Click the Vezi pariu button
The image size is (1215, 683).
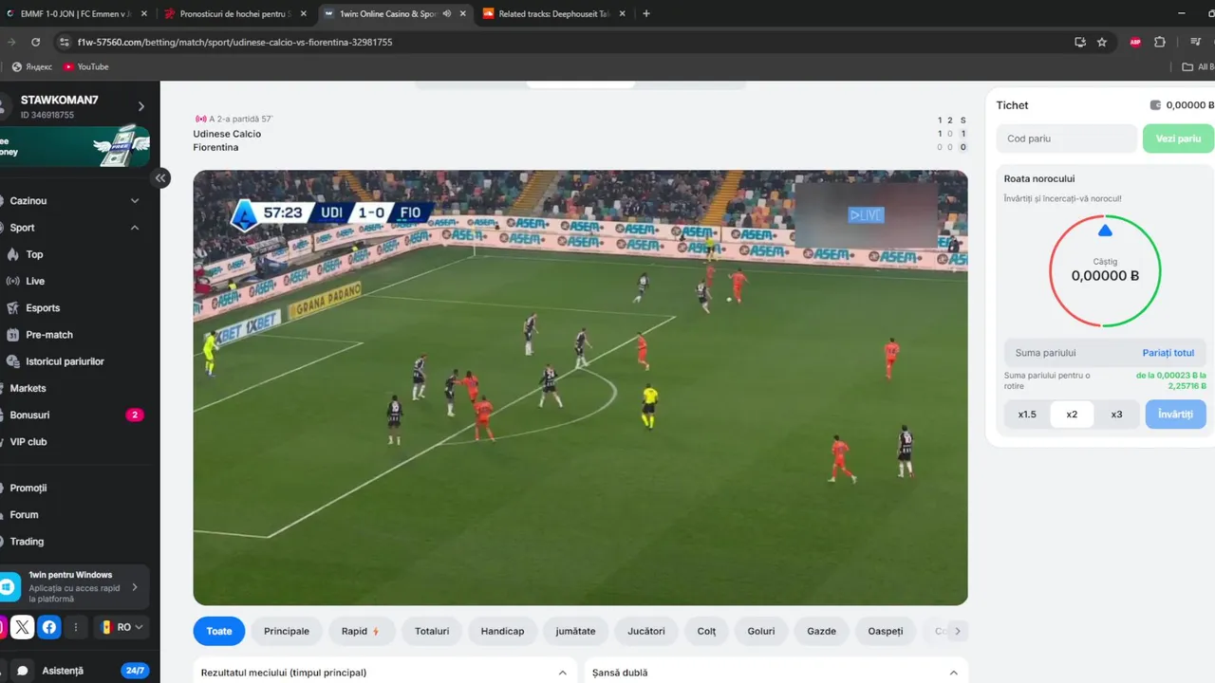(x=1178, y=138)
